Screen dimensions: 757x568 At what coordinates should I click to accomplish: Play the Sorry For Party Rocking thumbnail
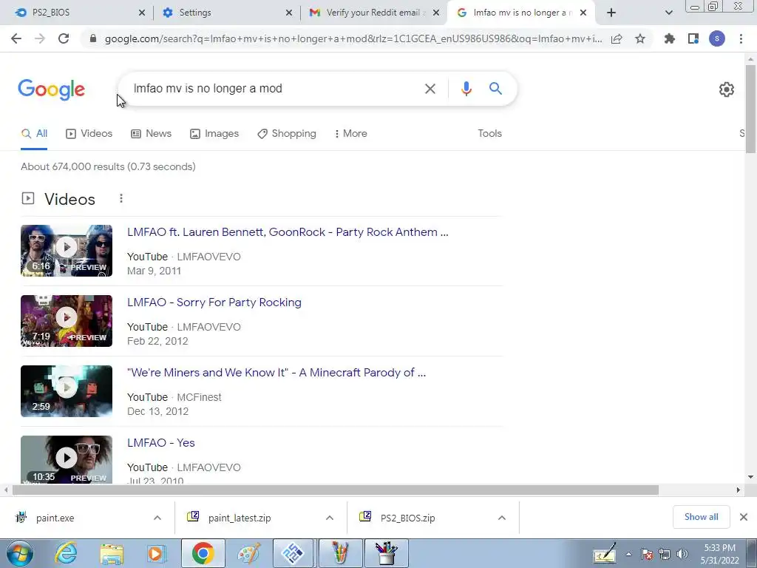[x=67, y=321]
